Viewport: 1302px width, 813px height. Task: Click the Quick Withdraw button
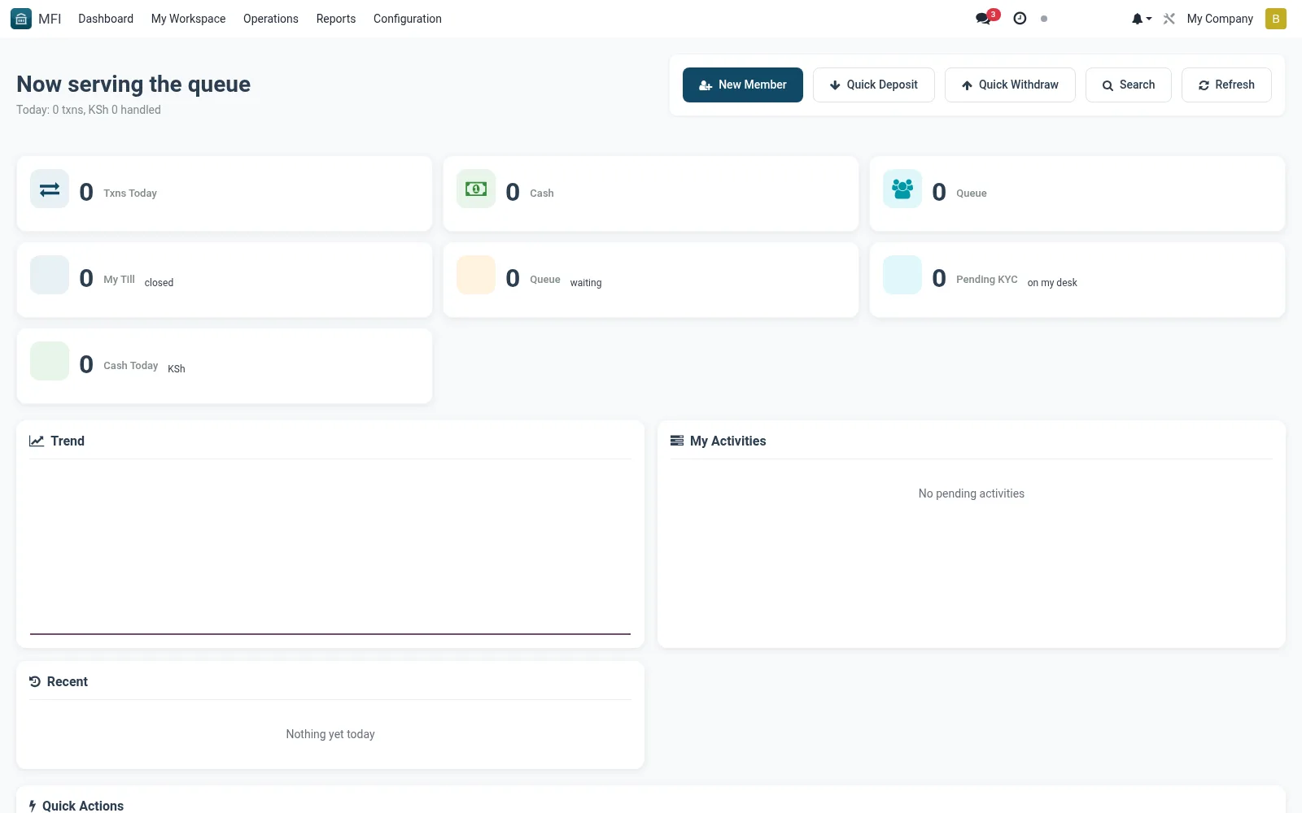click(x=1010, y=85)
